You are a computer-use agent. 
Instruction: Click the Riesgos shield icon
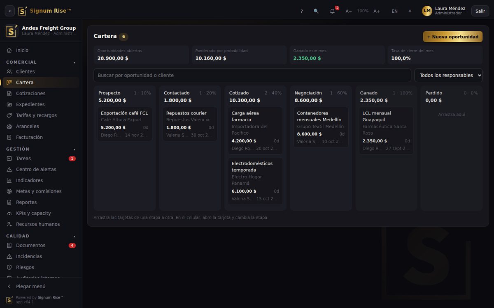tap(9, 267)
